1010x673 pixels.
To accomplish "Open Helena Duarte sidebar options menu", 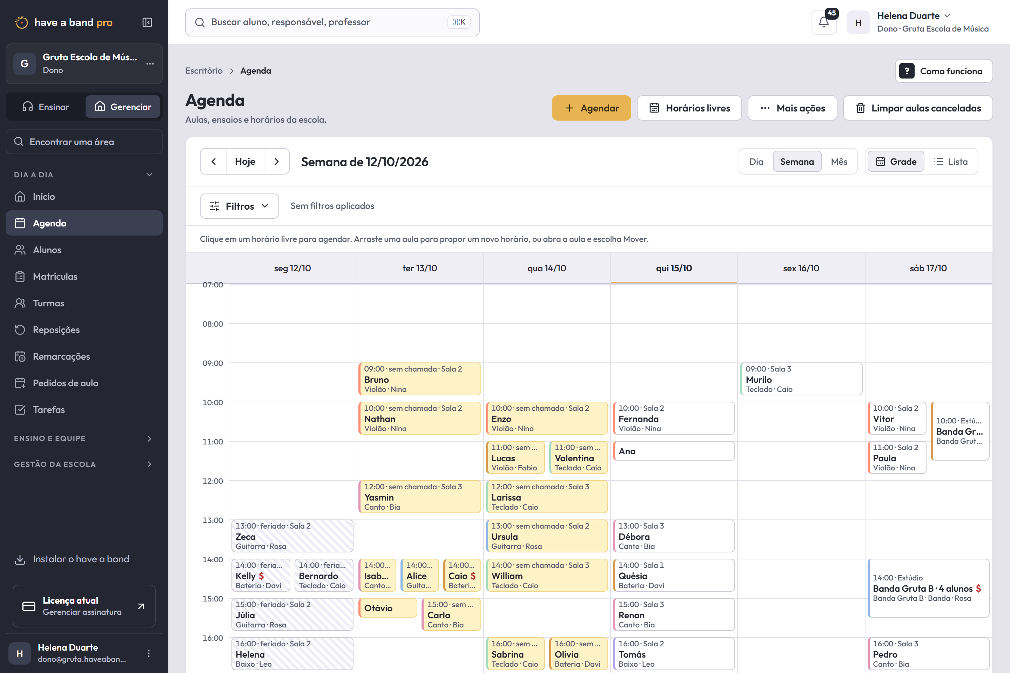I will [x=149, y=653].
